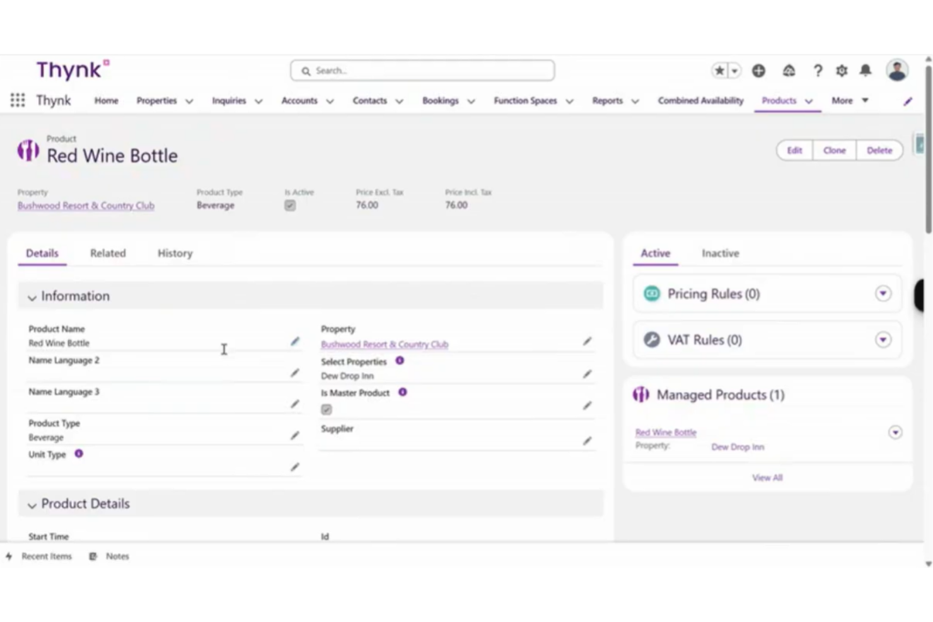The image size is (933, 622).
Task: Click the Search input field
Action: tap(422, 71)
